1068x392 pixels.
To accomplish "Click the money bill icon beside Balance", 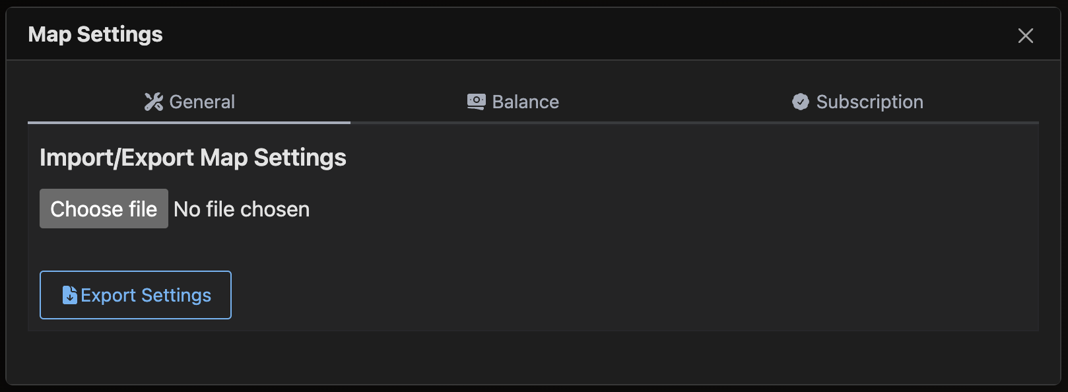I will [476, 102].
